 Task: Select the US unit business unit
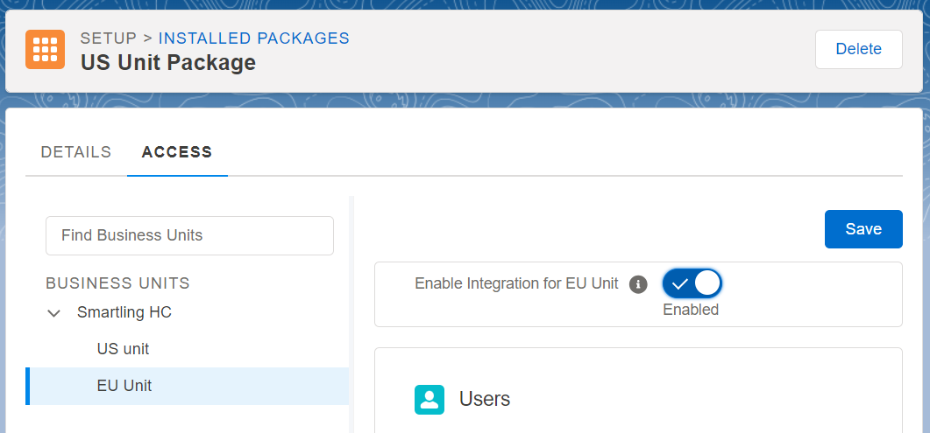tap(123, 349)
